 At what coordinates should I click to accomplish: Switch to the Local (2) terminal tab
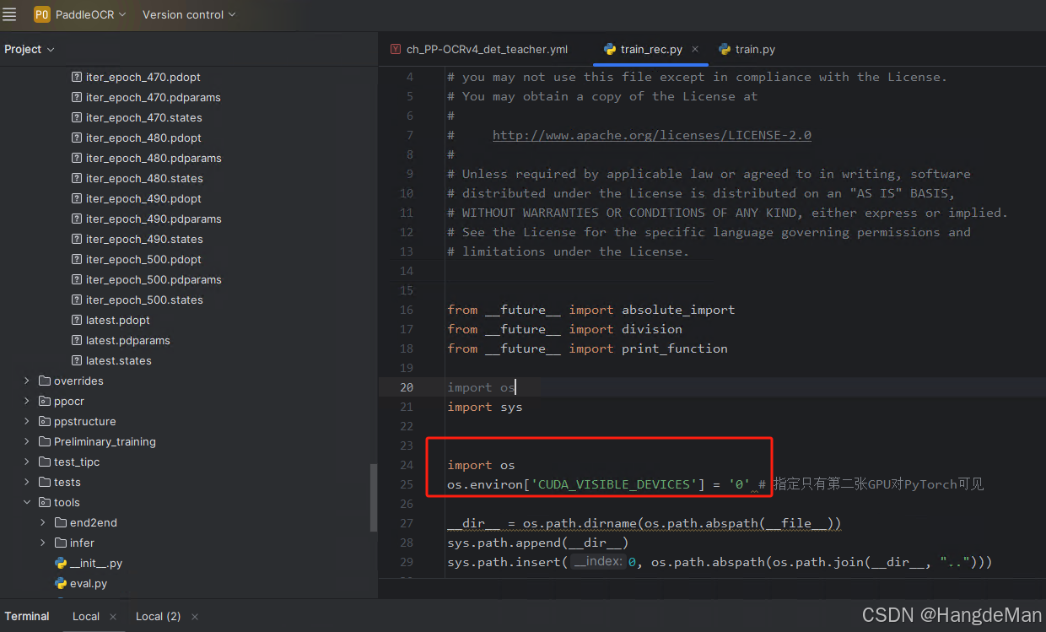point(158,616)
